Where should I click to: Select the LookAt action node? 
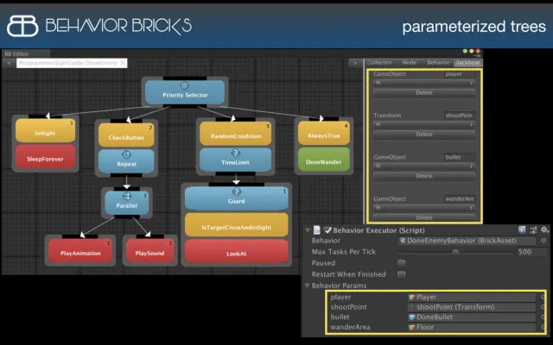pos(236,251)
